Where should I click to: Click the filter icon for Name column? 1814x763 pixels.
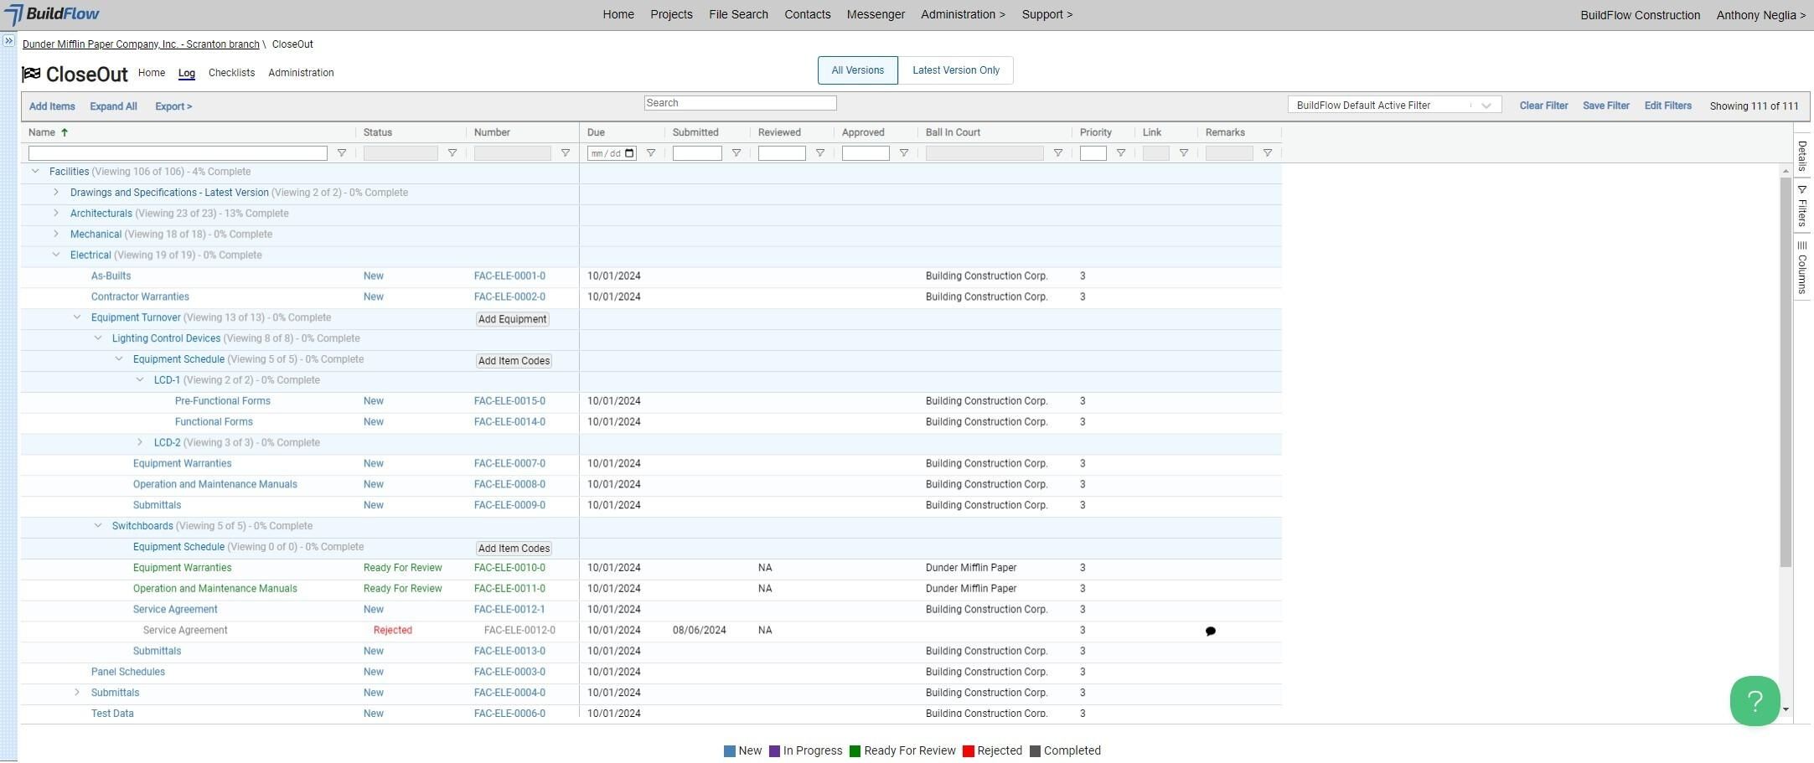341,153
